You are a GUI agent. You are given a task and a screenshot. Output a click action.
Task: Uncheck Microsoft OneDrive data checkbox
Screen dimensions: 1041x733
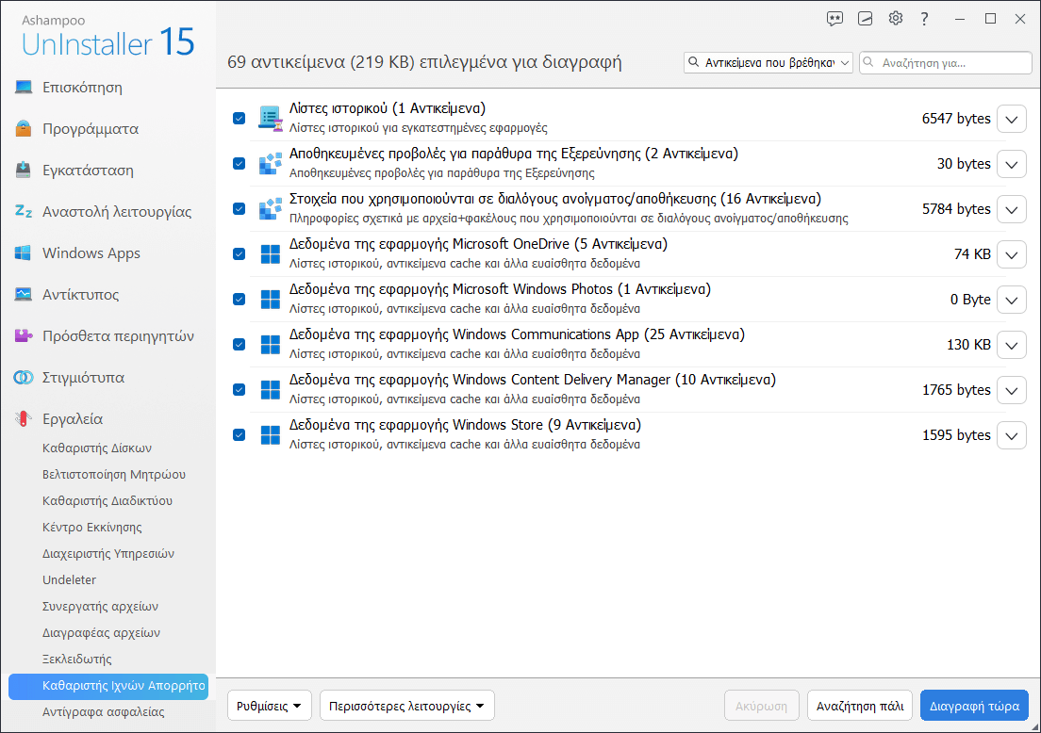point(239,254)
